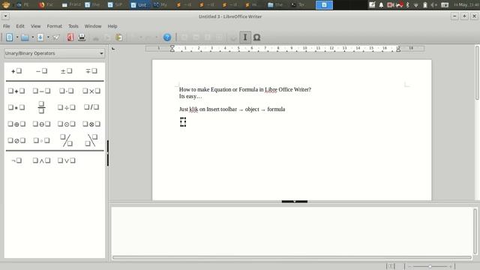
Task: Insert the cross multiplication (×) operator
Action: 91,91
